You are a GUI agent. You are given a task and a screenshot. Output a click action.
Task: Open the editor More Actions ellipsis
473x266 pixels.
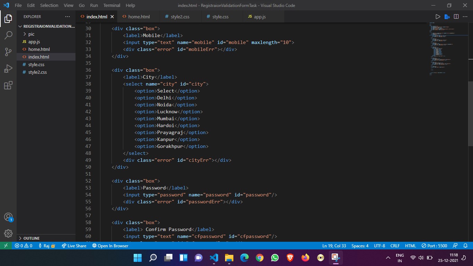(x=465, y=17)
